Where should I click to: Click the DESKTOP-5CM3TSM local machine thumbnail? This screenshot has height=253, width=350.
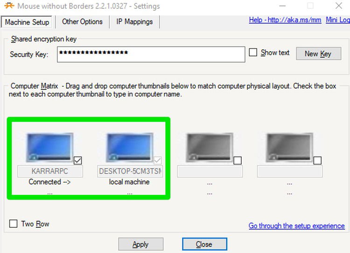coord(130,147)
